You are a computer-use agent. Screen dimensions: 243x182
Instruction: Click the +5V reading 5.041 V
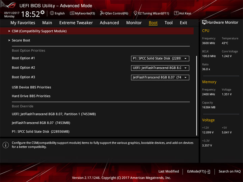(x=226, y=132)
